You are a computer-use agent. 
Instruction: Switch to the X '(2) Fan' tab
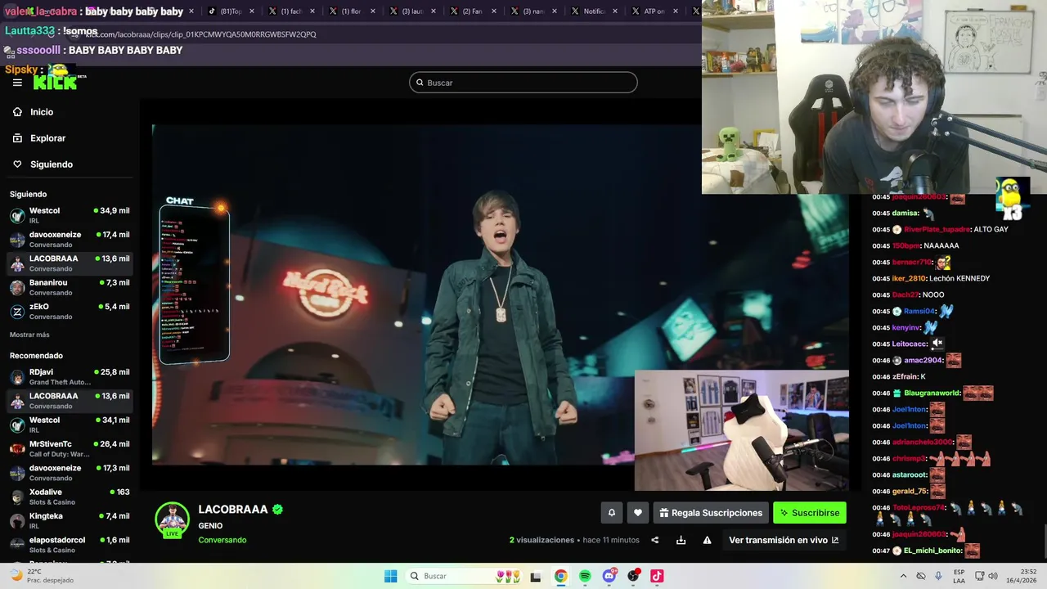[473, 11]
